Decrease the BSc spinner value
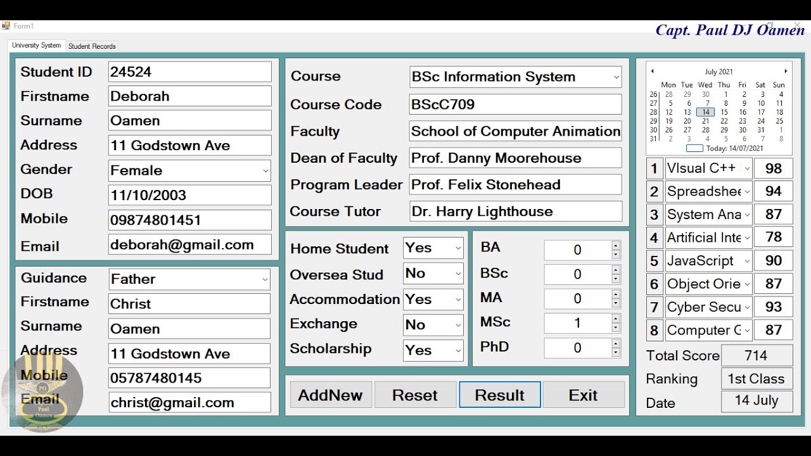This screenshot has width=811, height=456. click(x=616, y=279)
